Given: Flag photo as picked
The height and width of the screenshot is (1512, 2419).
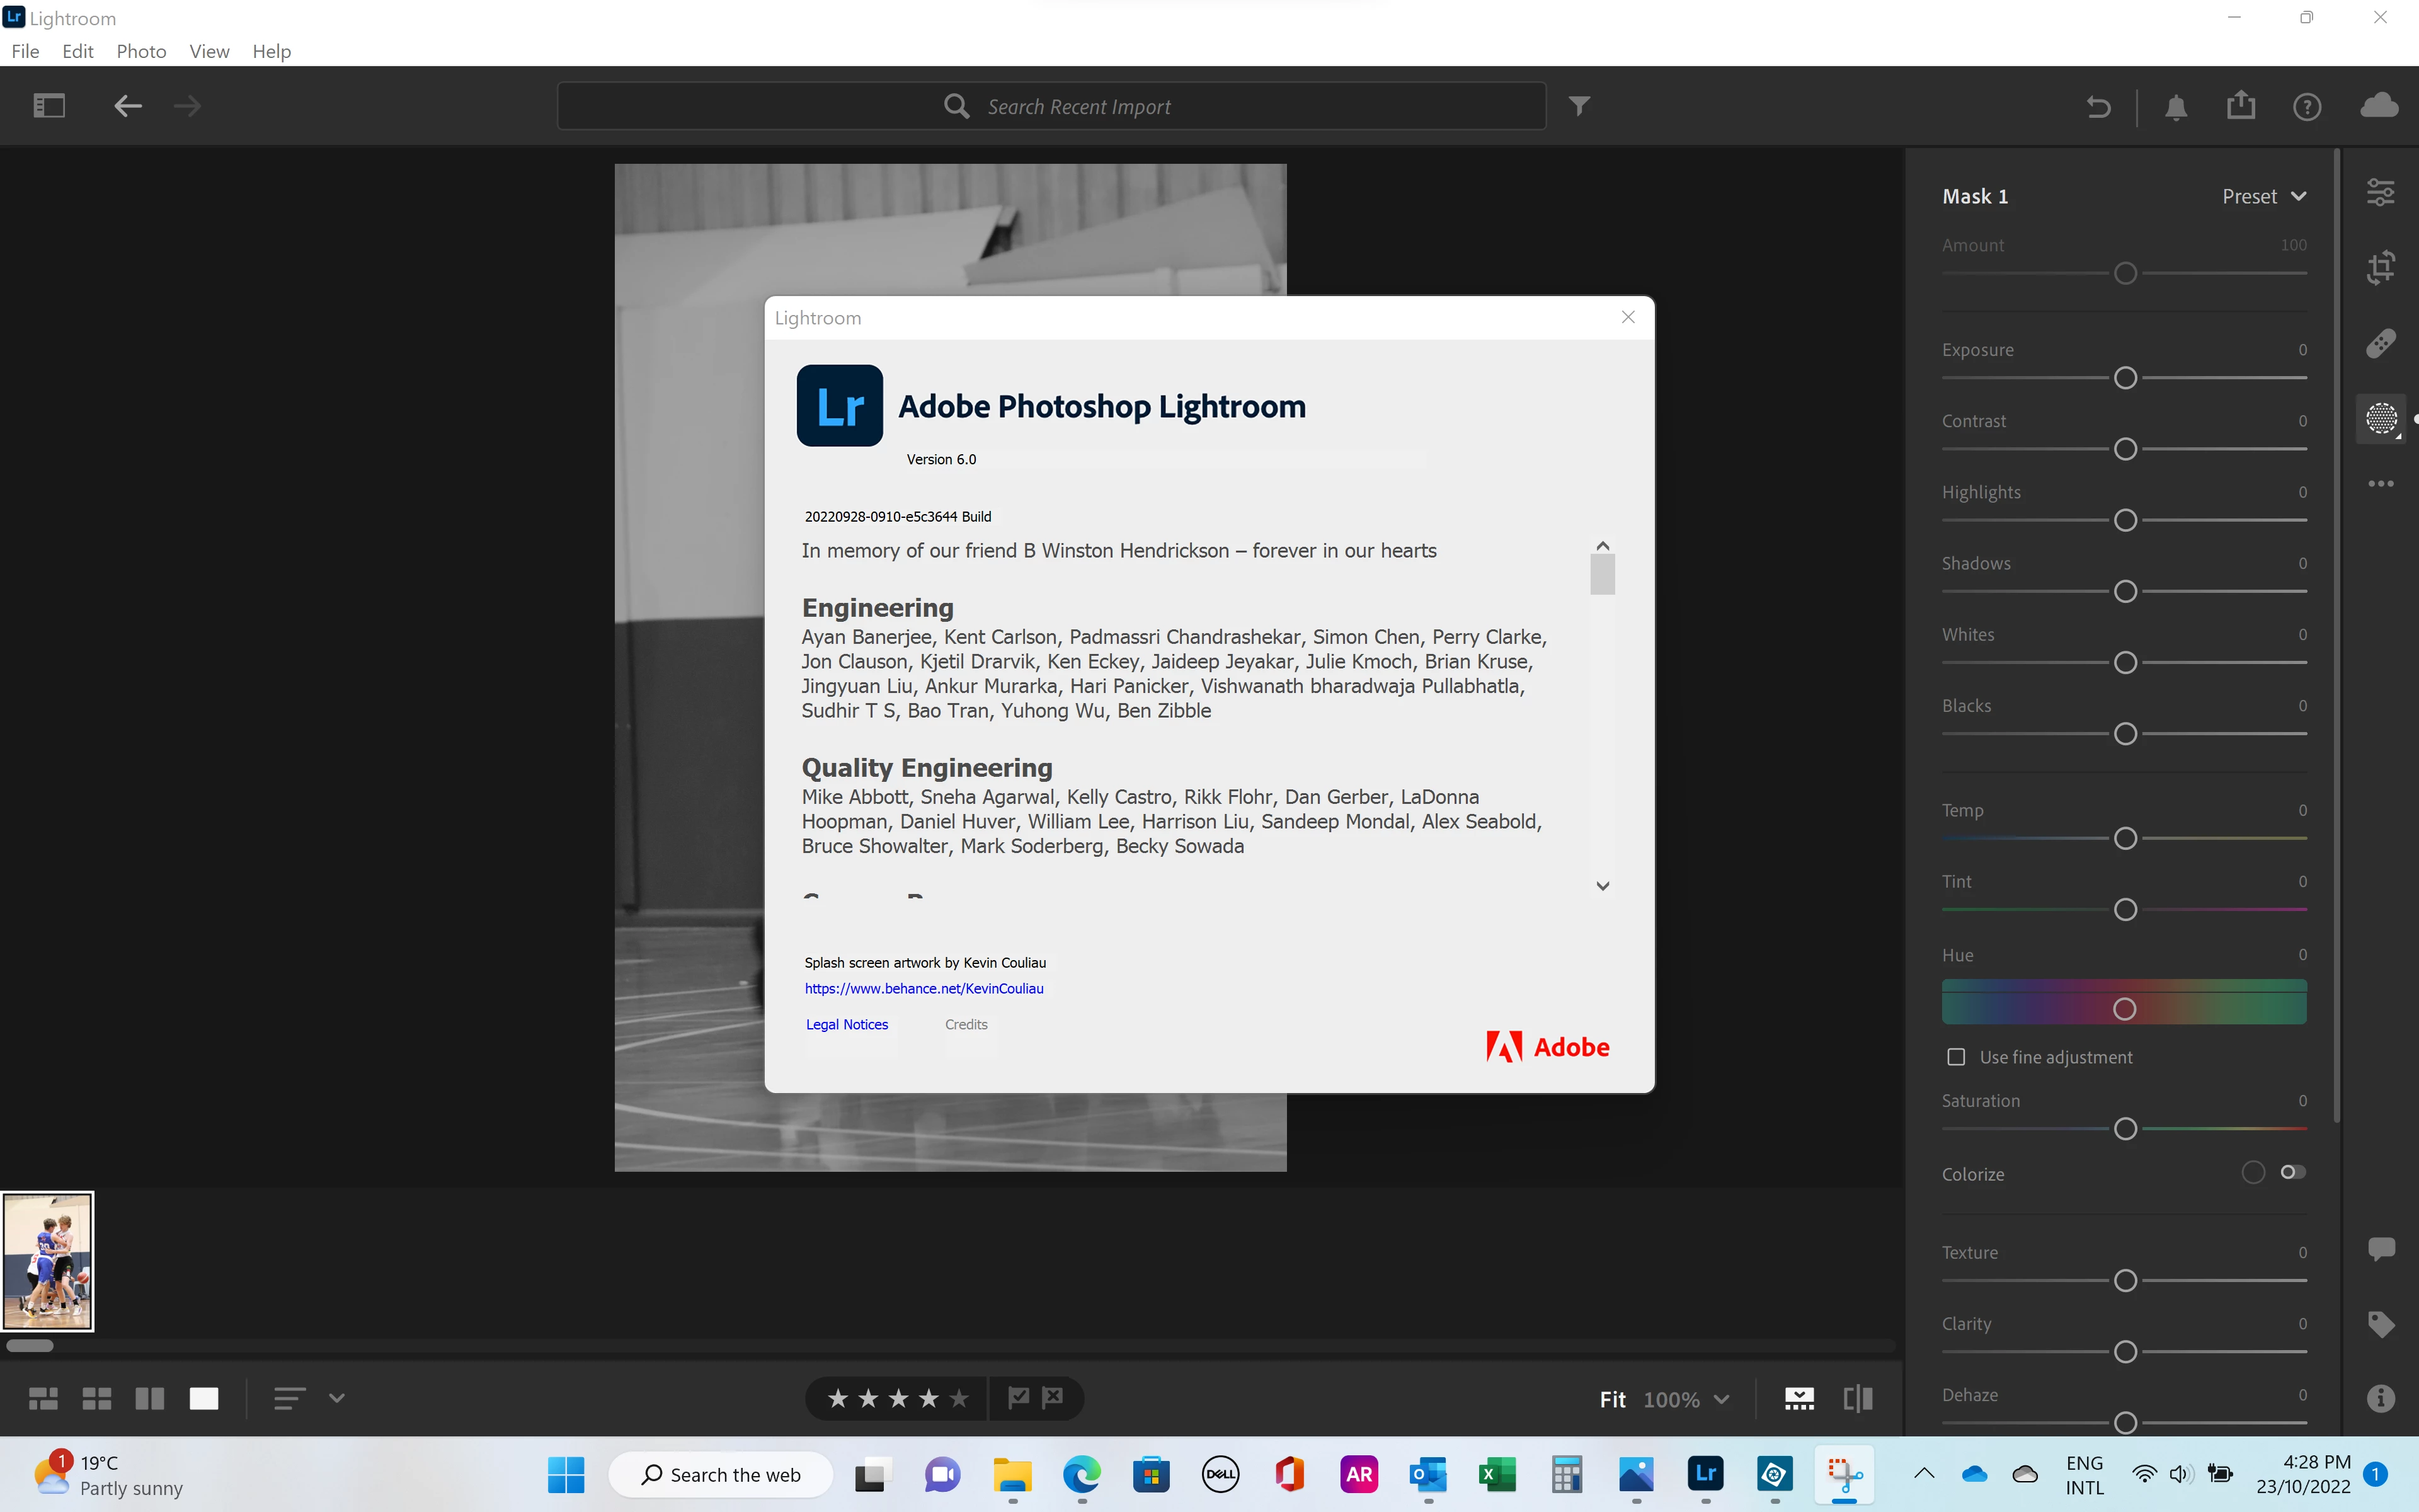Looking at the screenshot, I should pyautogui.click(x=1019, y=1397).
